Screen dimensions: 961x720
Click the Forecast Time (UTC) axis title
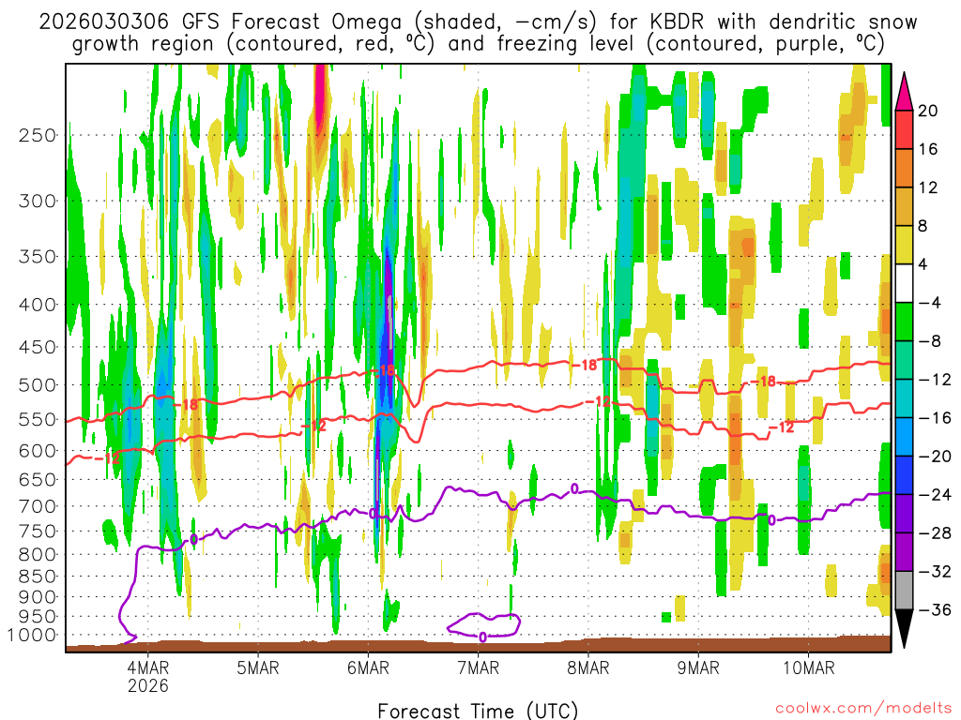pyautogui.click(x=478, y=711)
